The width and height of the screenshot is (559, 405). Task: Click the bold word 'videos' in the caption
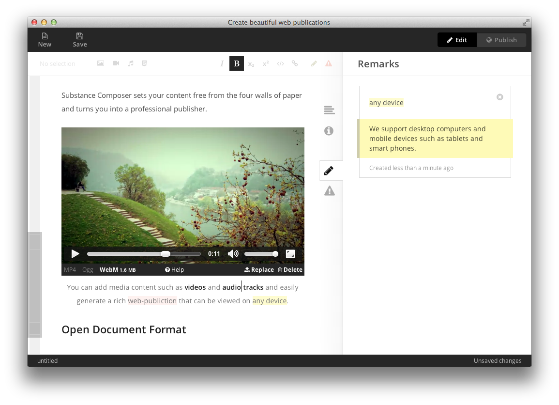coord(195,287)
